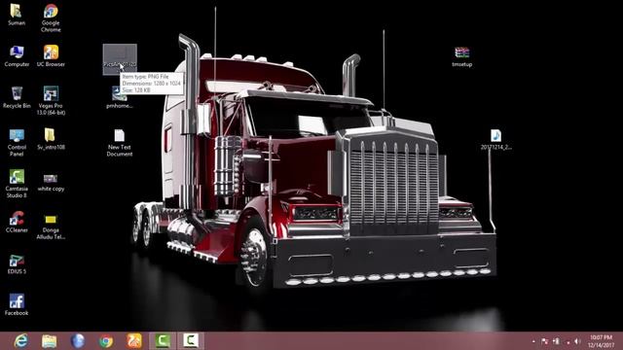Select the tmsetup archive icon
The image size is (623, 350).
point(461,56)
